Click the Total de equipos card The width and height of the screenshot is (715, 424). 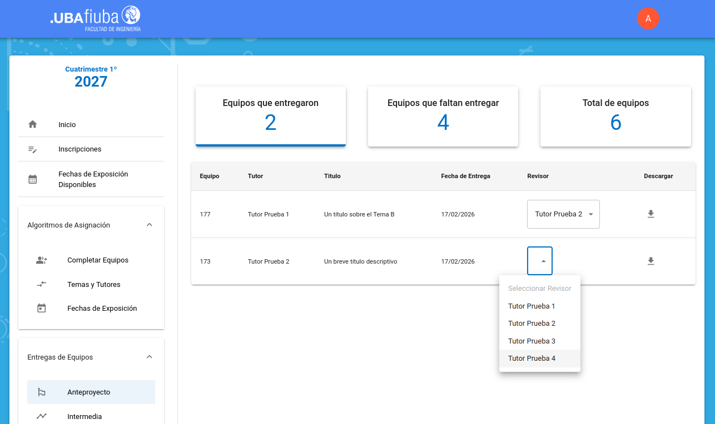615,117
